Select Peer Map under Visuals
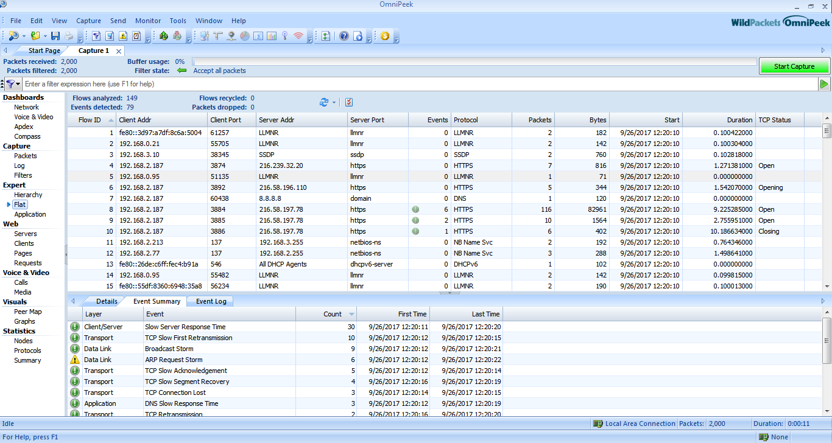Viewport: 832px width, 443px height. pyautogui.click(x=28, y=312)
